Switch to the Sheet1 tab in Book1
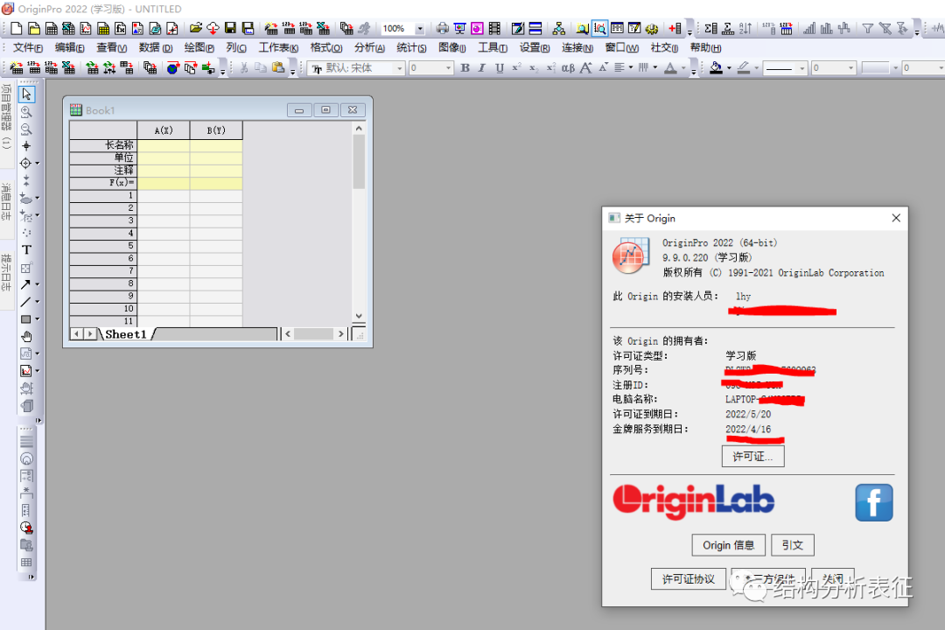The width and height of the screenshot is (945, 630). coord(126,334)
